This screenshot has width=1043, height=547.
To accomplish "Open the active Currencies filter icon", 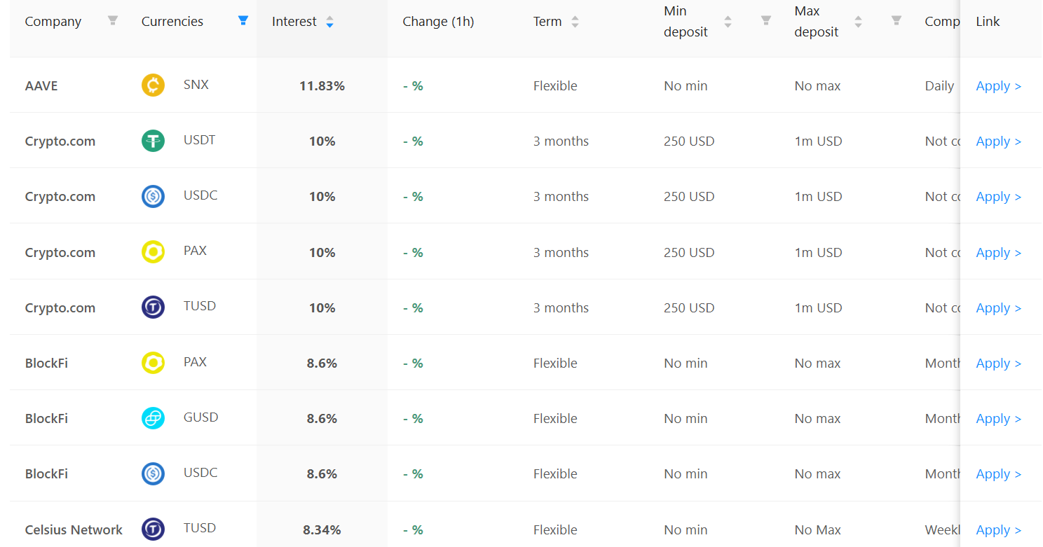I will [x=243, y=20].
